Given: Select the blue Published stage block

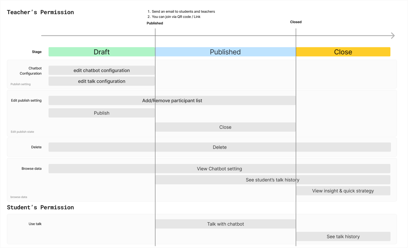Looking at the screenshot, I should point(225,52).
